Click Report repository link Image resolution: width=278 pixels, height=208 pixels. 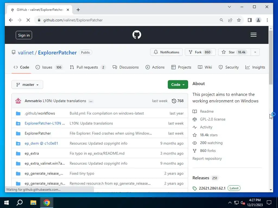point(207,158)
